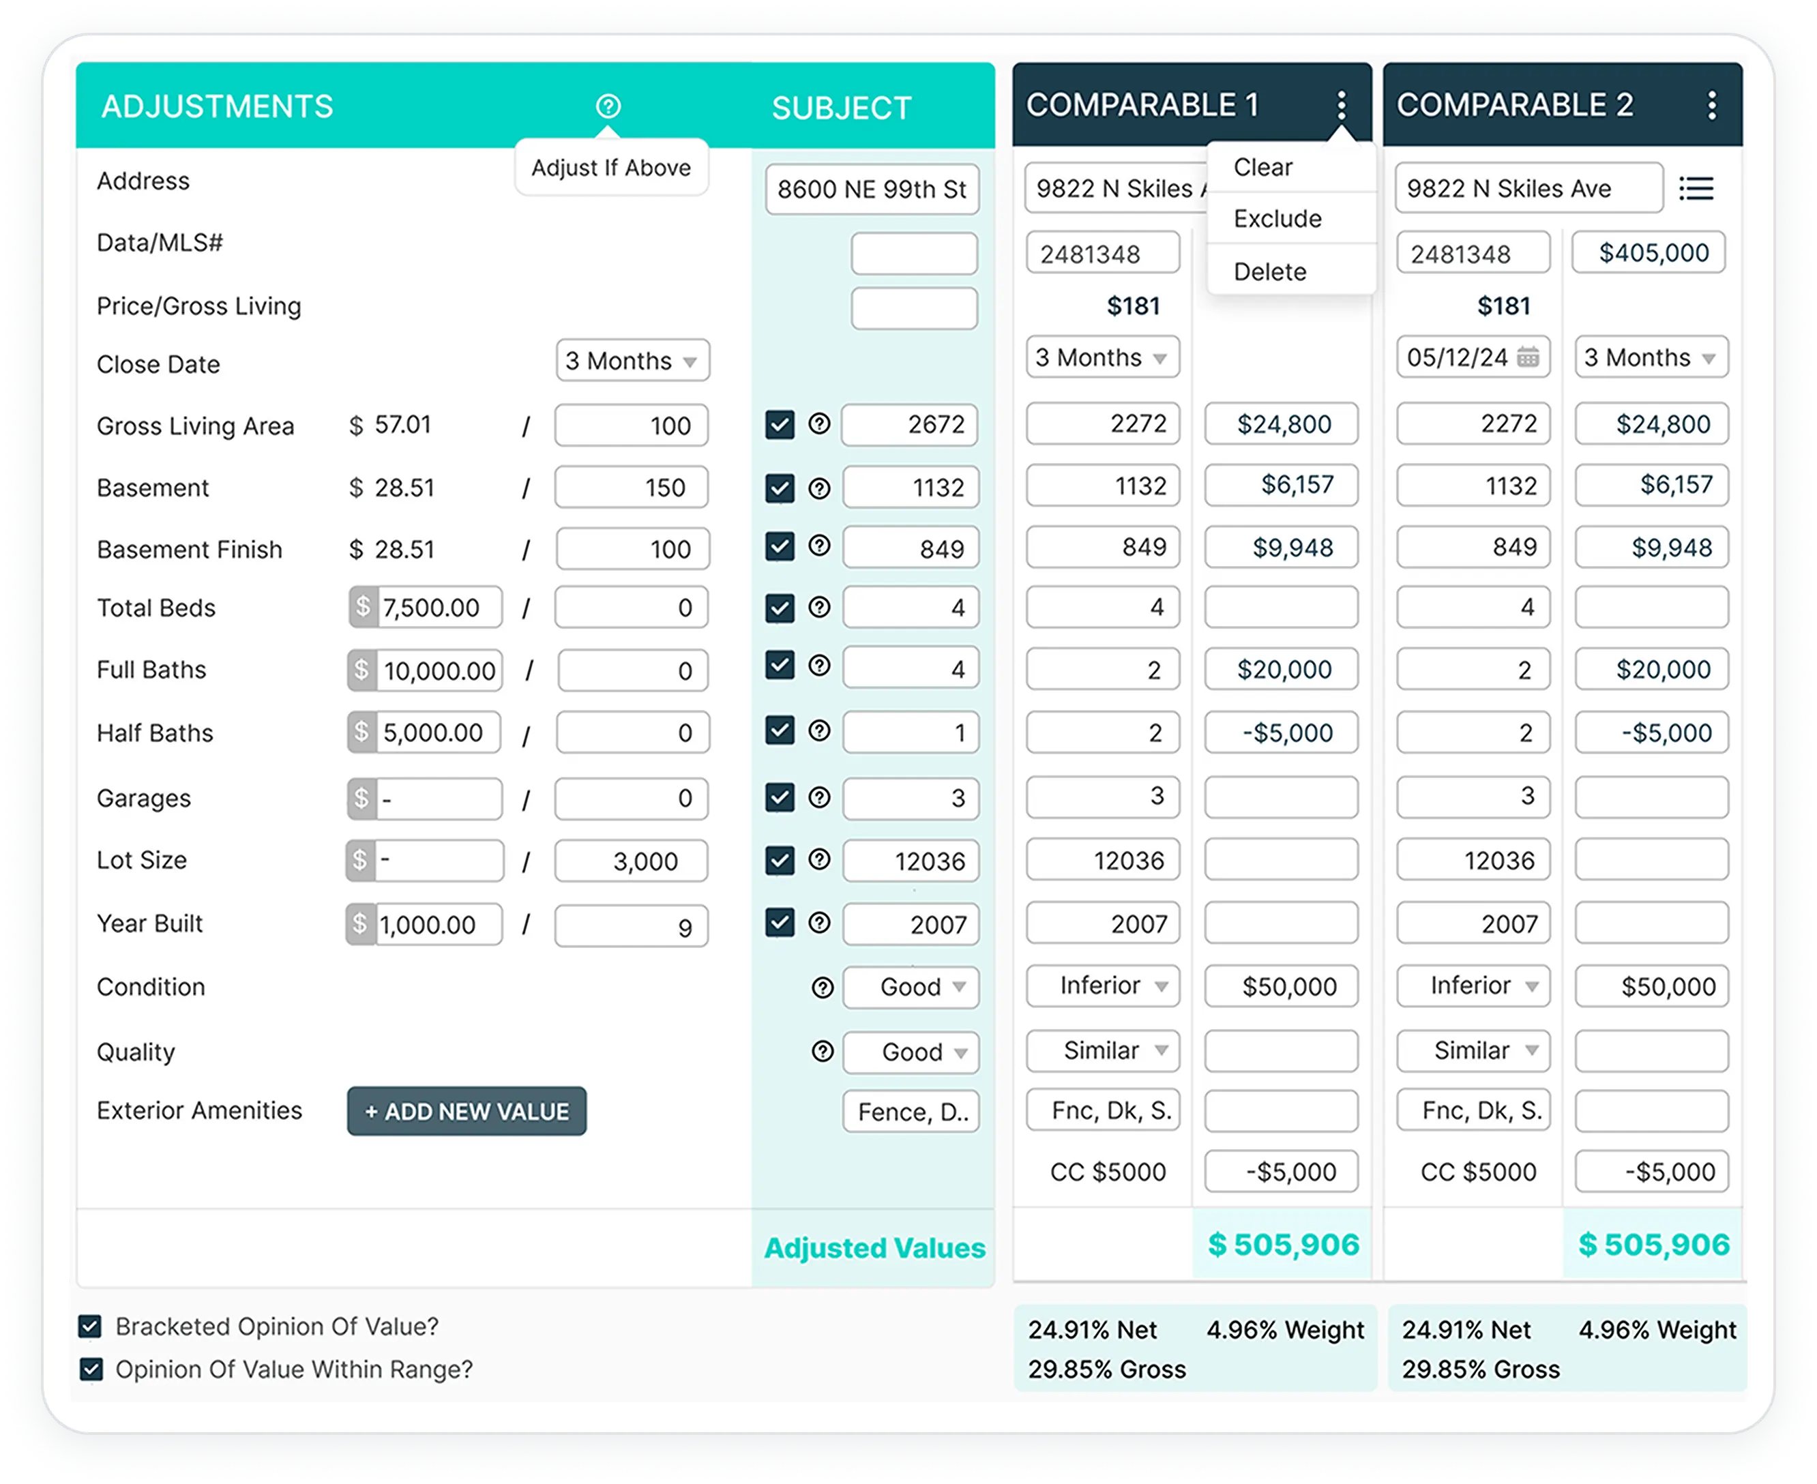Open Subject Condition Good dropdown

911,988
